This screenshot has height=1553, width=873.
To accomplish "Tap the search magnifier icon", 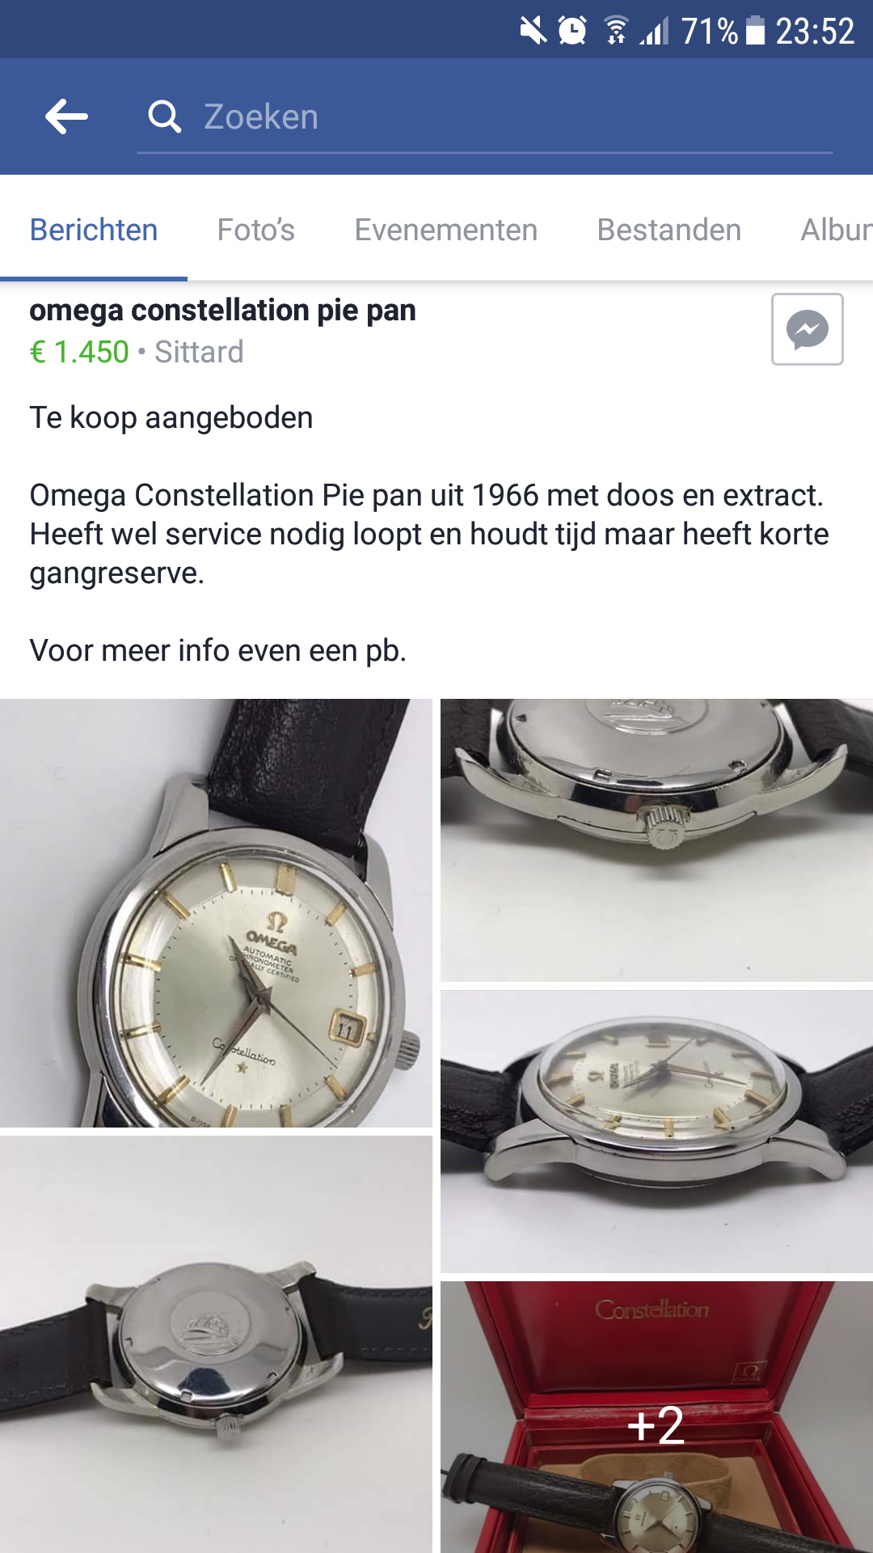I will 164,116.
